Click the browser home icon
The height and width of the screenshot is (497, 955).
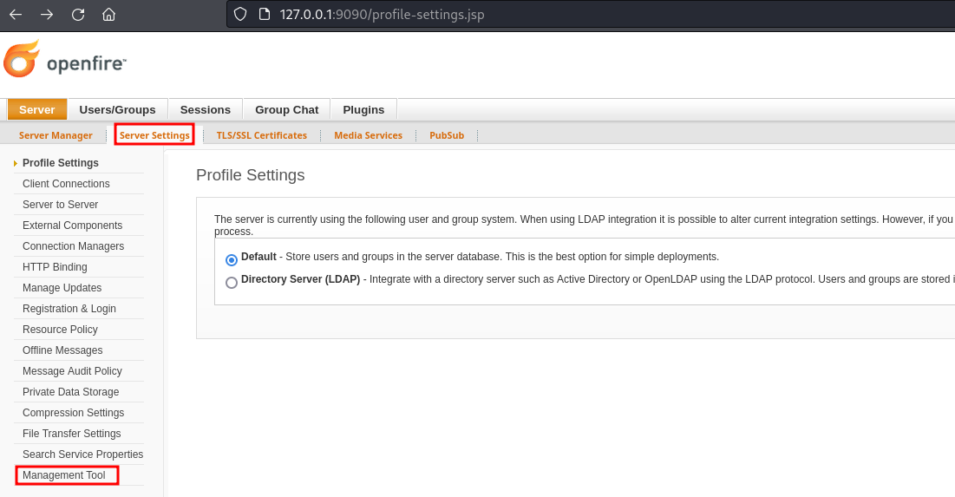pyautogui.click(x=108, y=15)
